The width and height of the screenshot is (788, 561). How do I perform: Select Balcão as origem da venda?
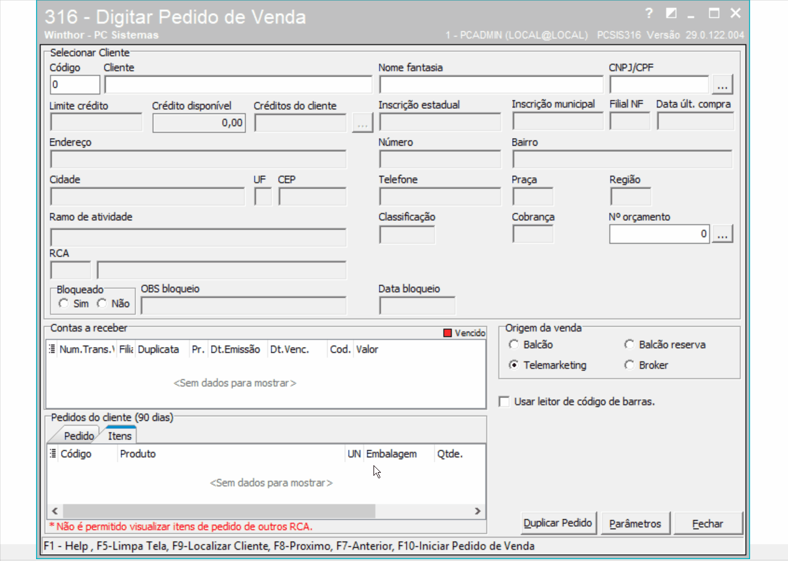point(513,345)
